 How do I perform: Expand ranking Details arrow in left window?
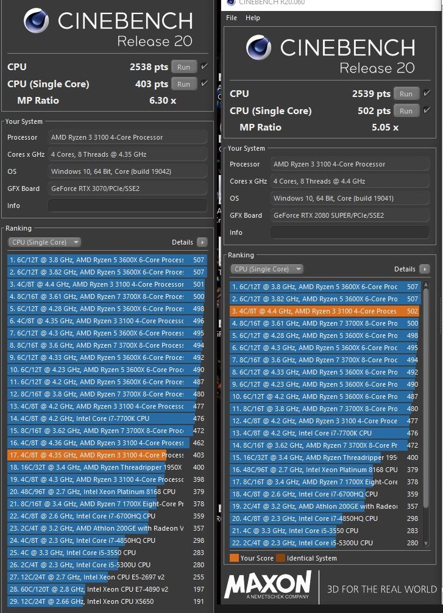point(202,242)
